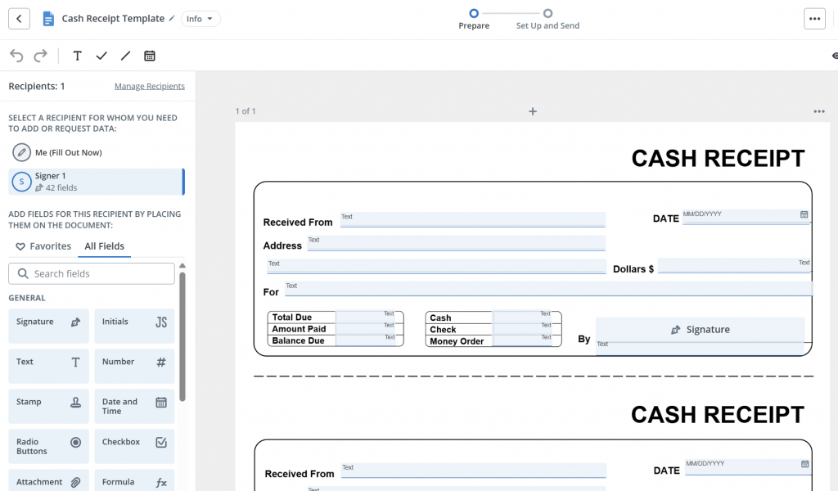Click the Cash field
This screenshot has height=491, width=838.
(523, 317)
